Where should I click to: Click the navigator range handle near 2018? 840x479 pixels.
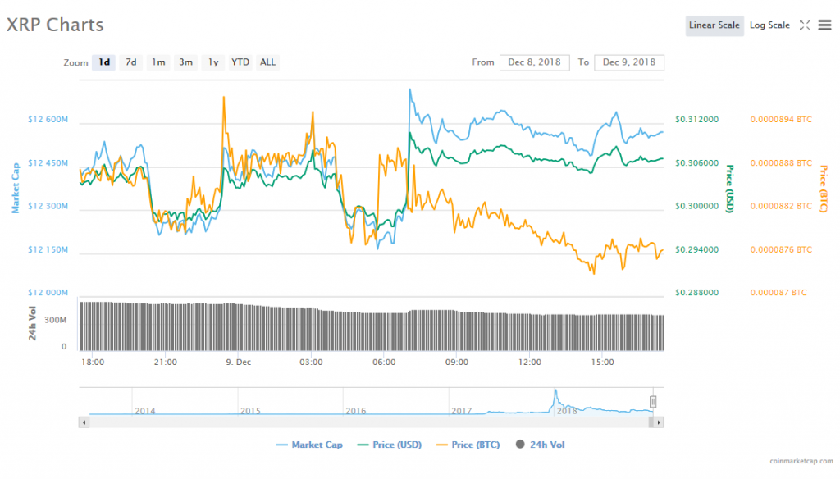tap(653, 401)
